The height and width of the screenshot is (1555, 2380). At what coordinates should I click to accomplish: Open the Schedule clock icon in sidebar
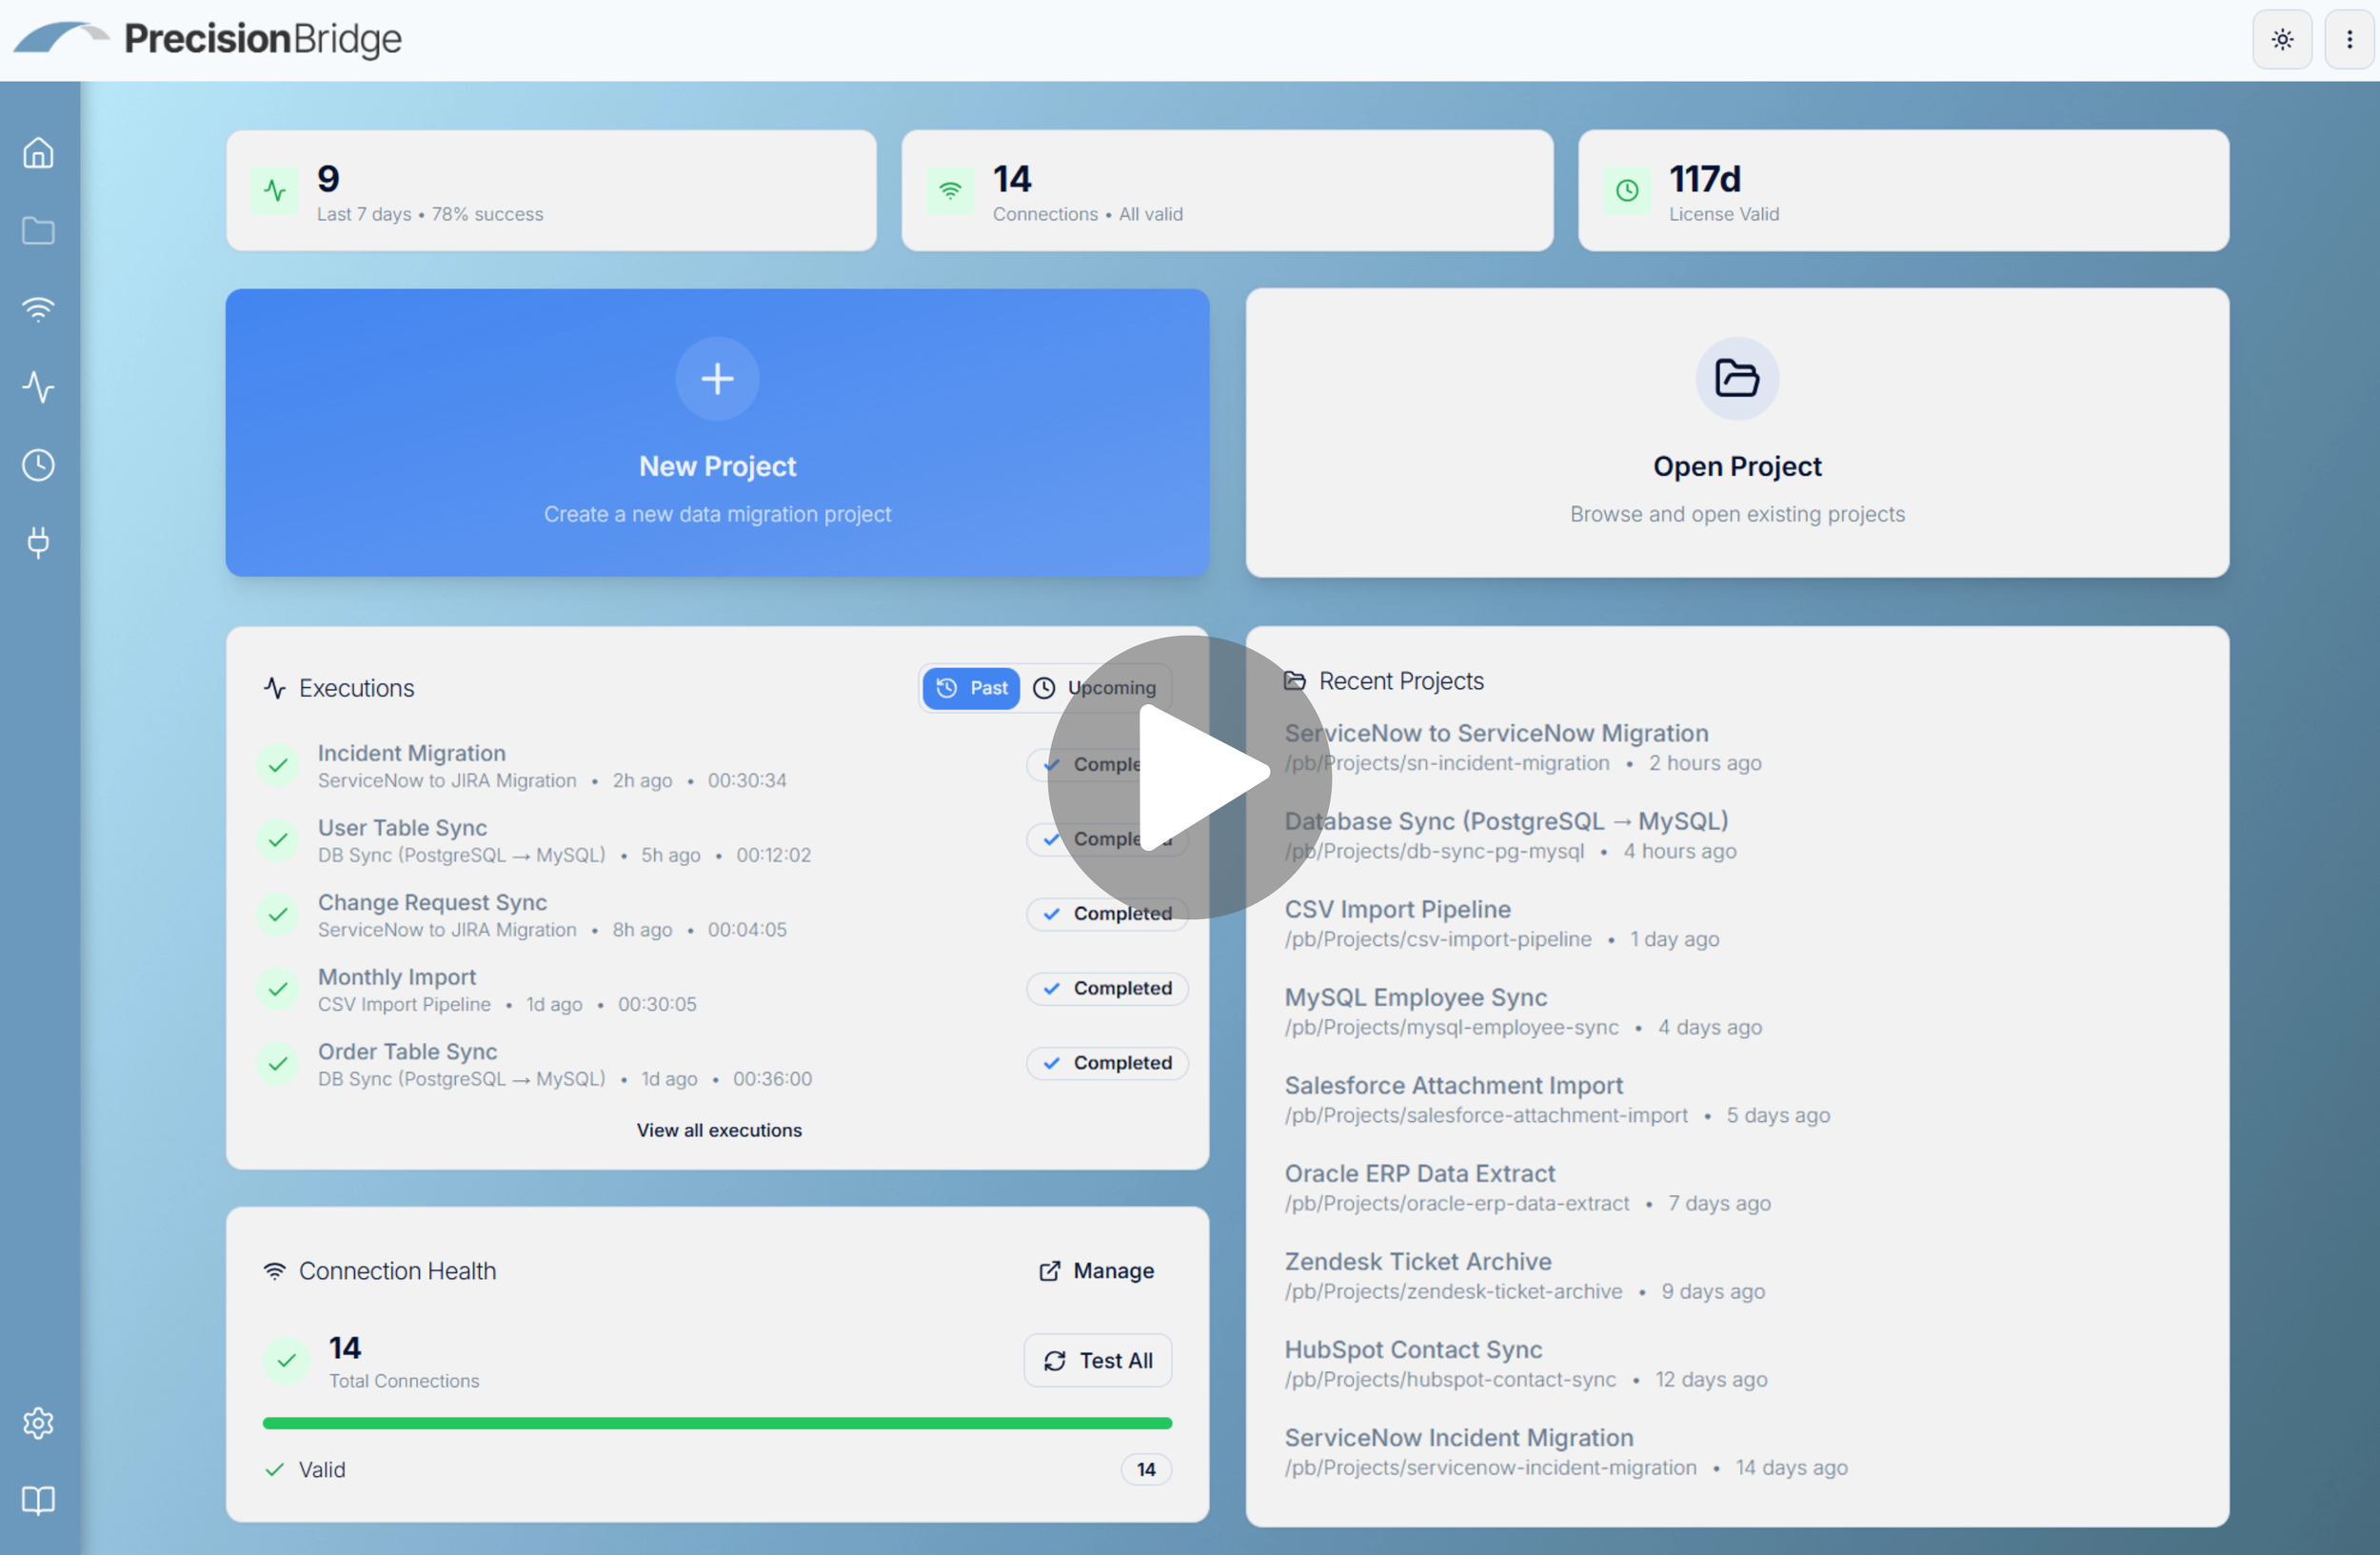[x=38, y=464]
